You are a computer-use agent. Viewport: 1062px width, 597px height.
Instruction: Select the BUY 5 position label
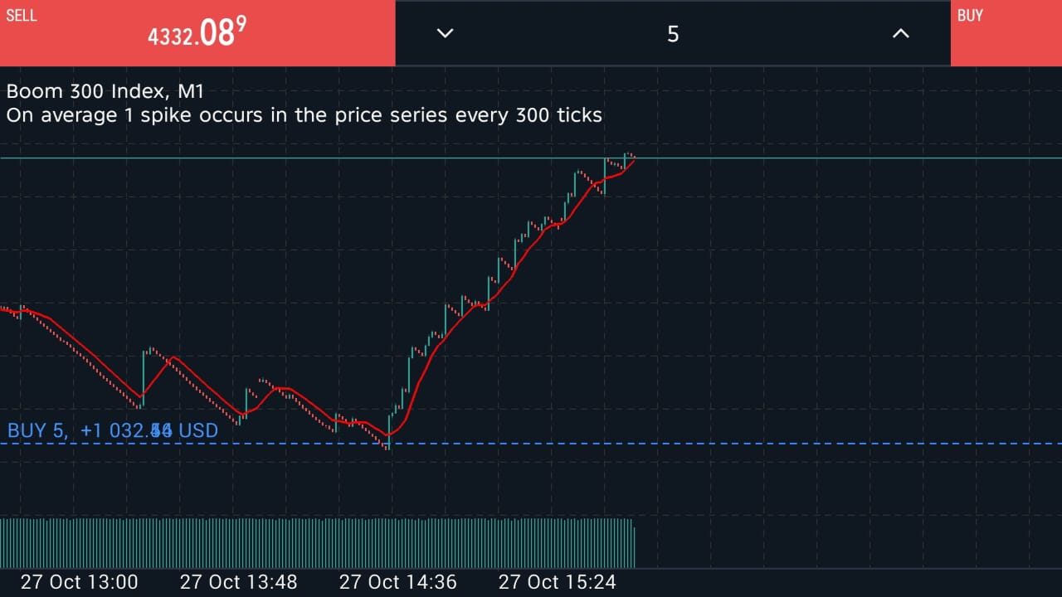point(37,430)
